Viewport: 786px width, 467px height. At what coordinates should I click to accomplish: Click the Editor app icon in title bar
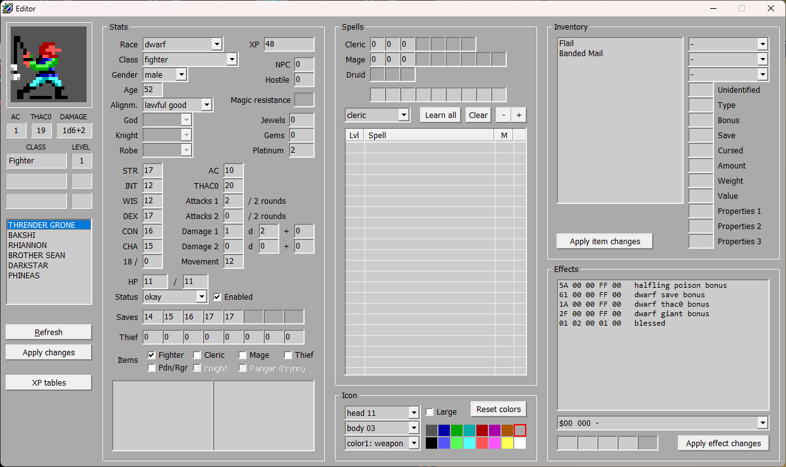[8, 9]
